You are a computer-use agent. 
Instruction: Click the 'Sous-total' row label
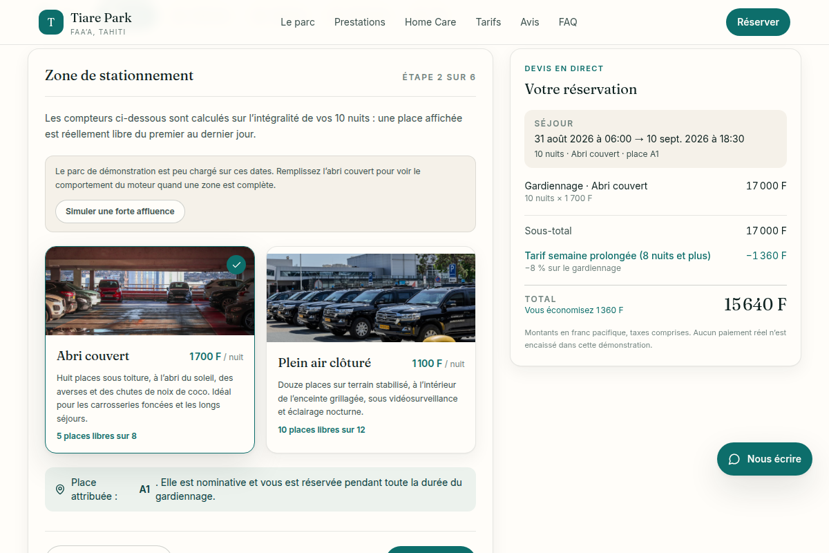[549, 231]
